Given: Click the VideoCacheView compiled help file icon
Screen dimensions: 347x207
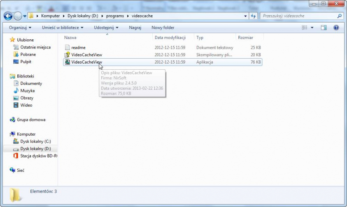Looking at the screenshot, I should [68, 55].
